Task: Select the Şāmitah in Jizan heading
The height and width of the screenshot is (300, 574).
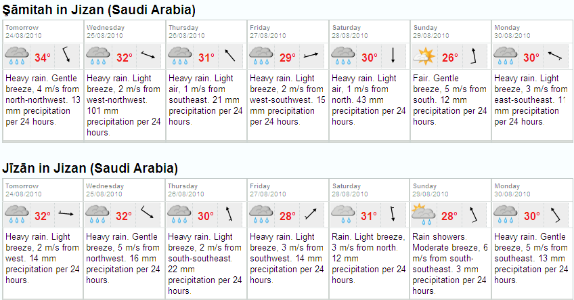Action: pyautogui.click(x=99, y=9)
